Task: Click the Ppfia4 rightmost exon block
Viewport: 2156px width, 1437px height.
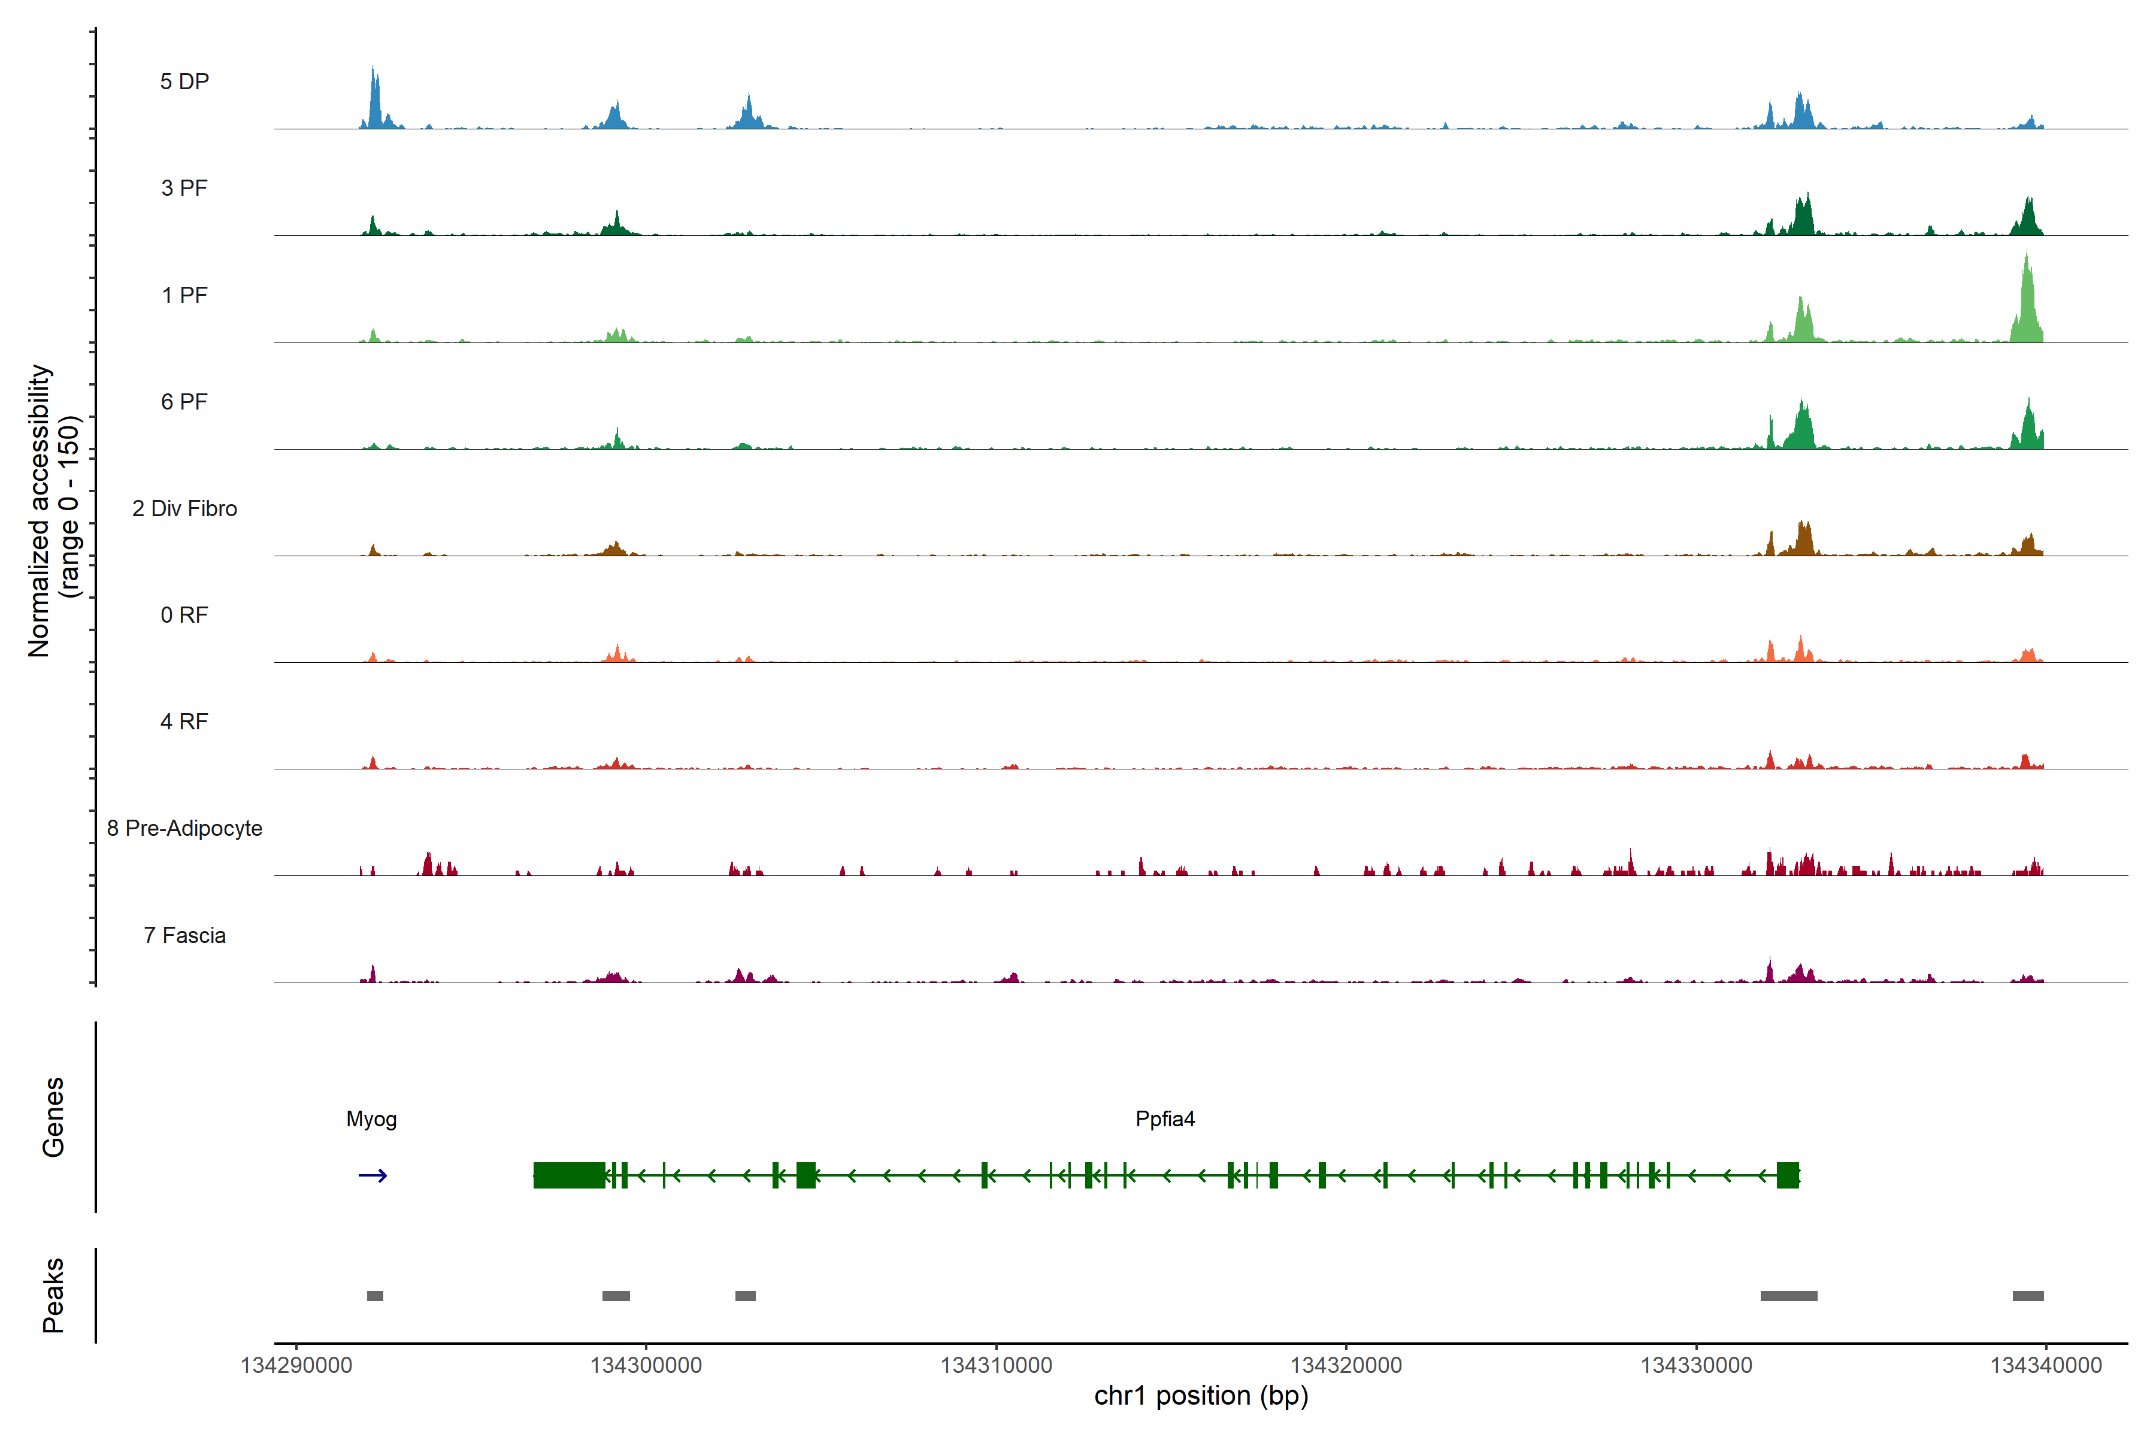Action: [x=1786, y=1175]
